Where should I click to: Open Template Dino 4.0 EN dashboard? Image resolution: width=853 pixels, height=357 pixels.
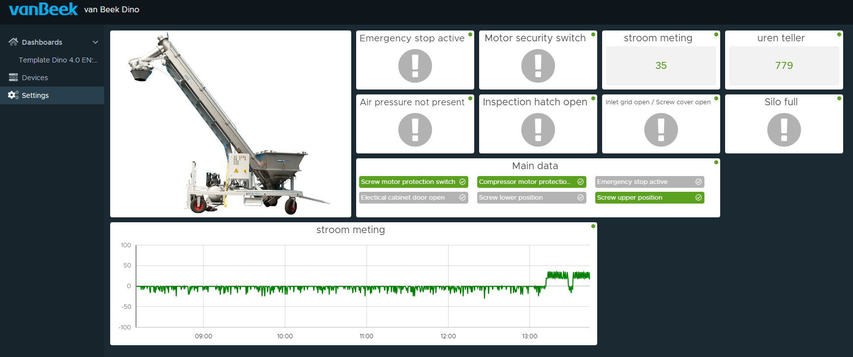pyautogui.click(x=58, y=60)
